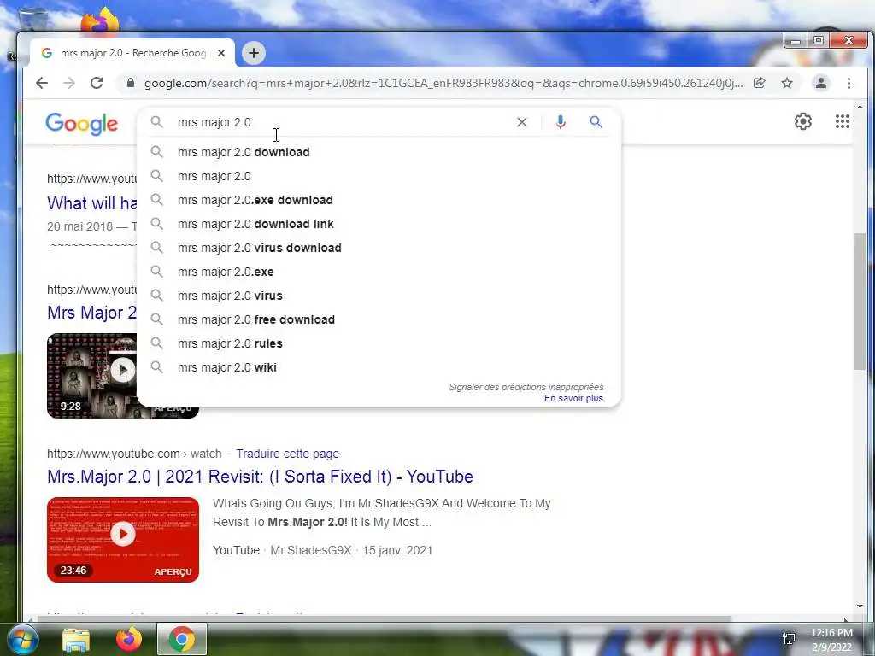Open Google quick settings gear
This screenshot has width=875, height=656.
tap(803, 121)
